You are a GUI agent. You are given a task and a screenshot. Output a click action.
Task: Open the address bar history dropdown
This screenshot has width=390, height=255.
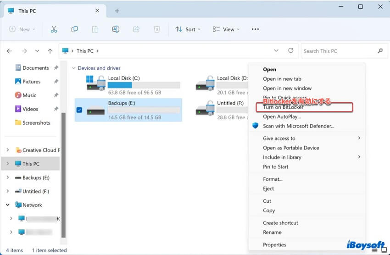click(276, 51)
